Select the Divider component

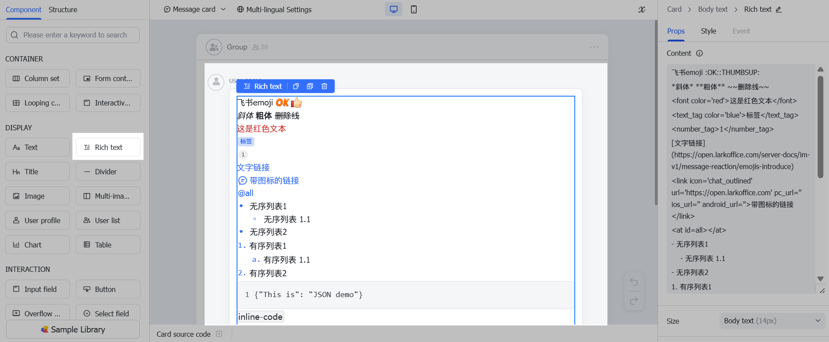click(108, 172)
